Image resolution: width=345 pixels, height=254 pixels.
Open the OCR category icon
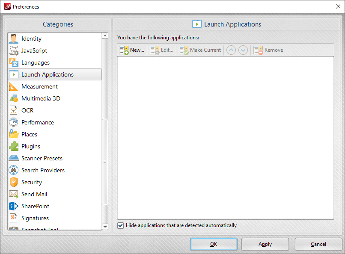13,110
